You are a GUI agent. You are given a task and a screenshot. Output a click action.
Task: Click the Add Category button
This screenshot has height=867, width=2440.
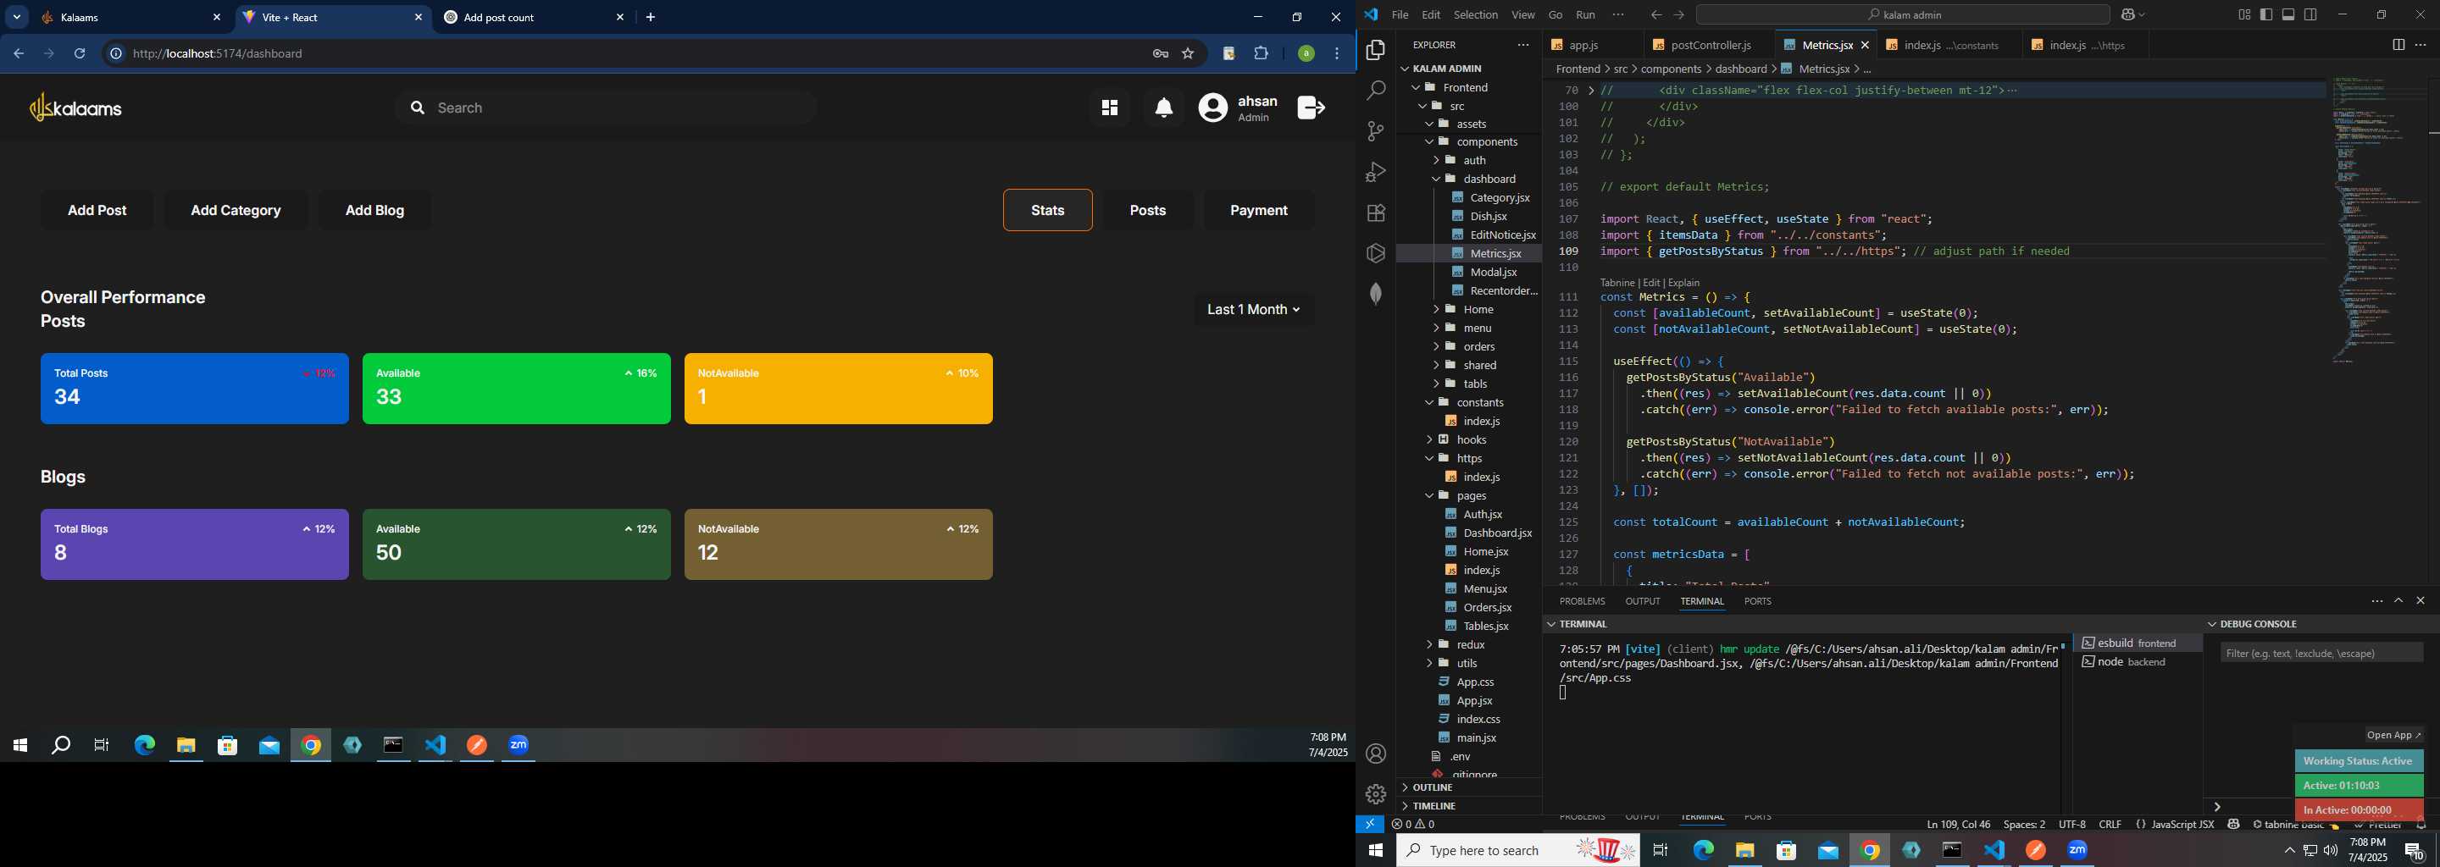[236, 210]
